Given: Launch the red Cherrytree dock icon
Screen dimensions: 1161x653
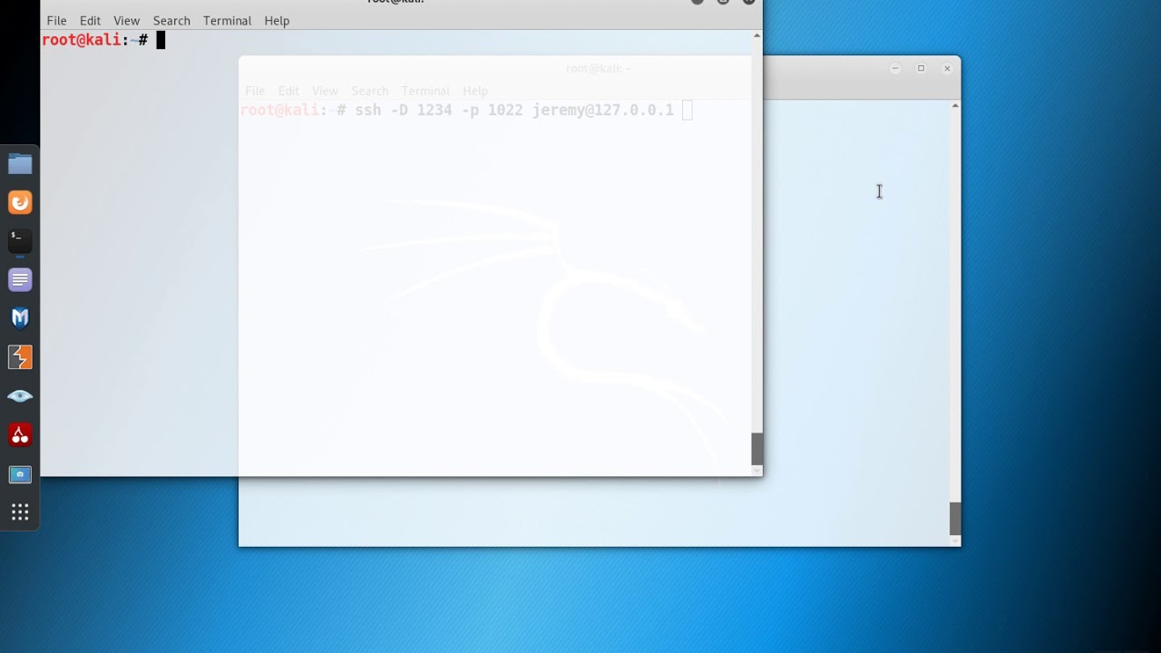Looking at the screenshot, I should 20,435.
